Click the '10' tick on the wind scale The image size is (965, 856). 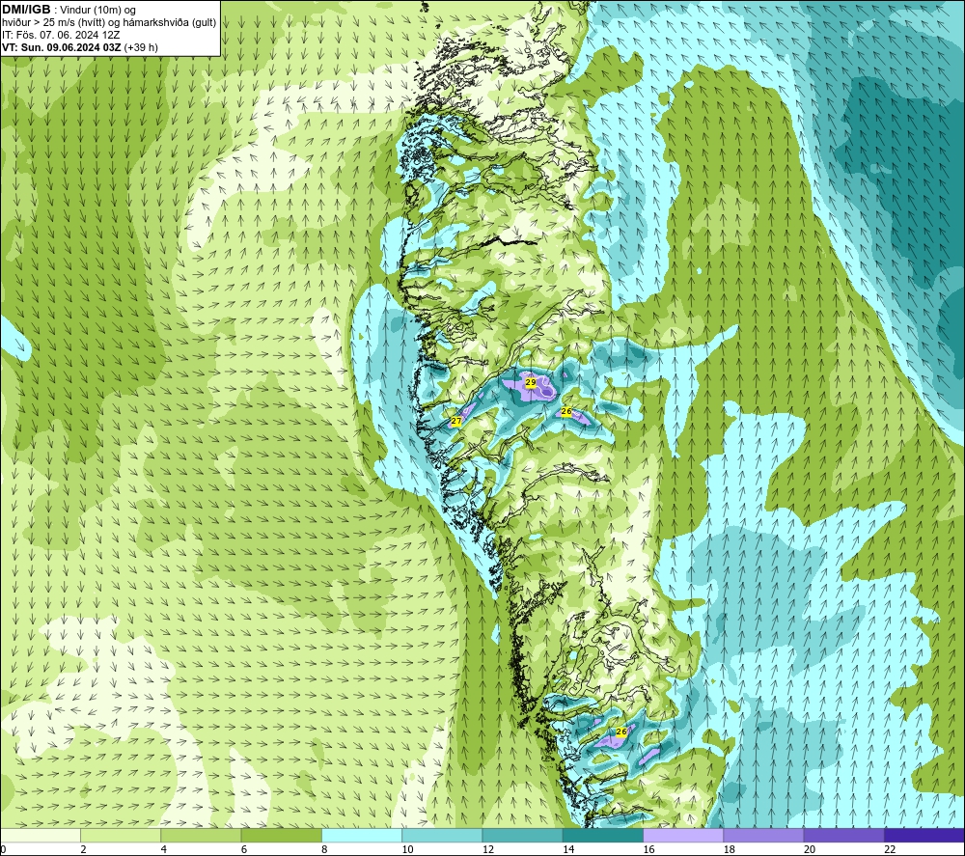click(x=407, y=849)
